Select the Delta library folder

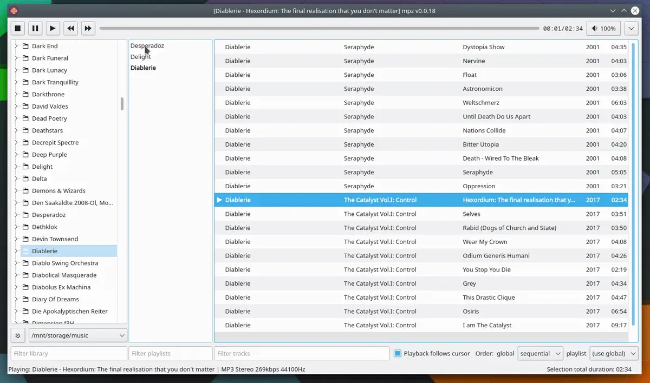pyautogui.click(x=39, y=179)
